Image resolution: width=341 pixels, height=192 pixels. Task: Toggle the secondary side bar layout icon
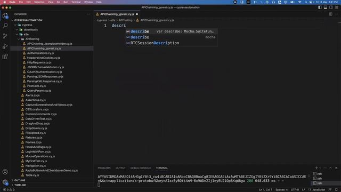[331, 7]
